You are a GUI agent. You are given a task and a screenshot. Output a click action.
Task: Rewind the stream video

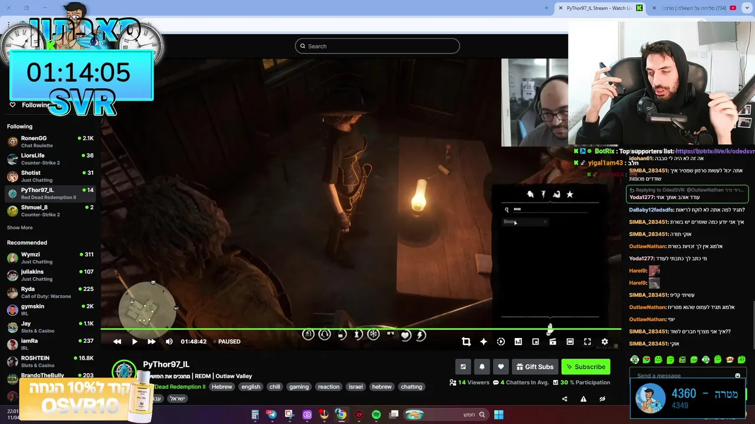click(x=117, y=342)
